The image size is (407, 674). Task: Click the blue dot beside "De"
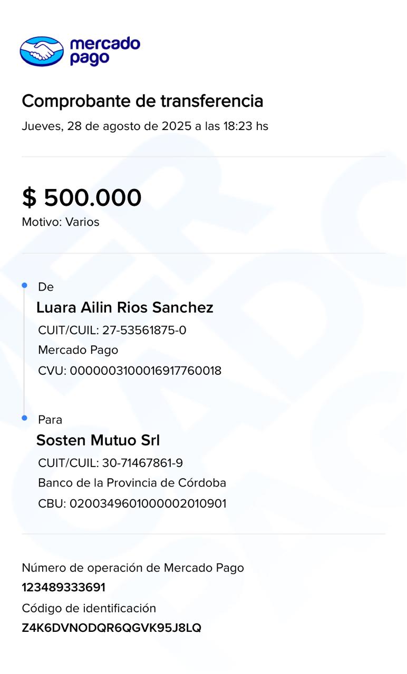click(24, 285)
